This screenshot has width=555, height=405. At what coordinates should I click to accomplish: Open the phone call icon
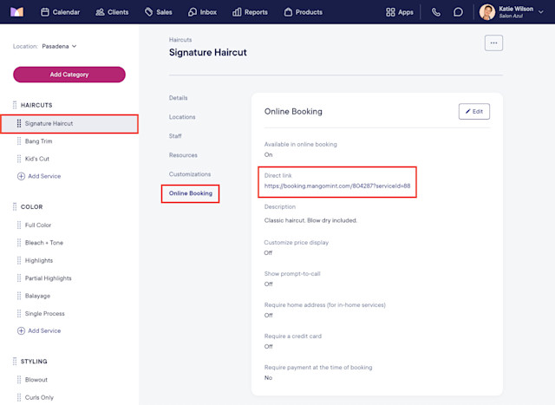436,12
